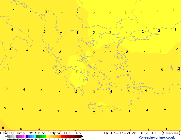This screenshot has width=181, height=140.
Task: Select the dark purple swatch in the legend
Action: (x=17, y=136)
